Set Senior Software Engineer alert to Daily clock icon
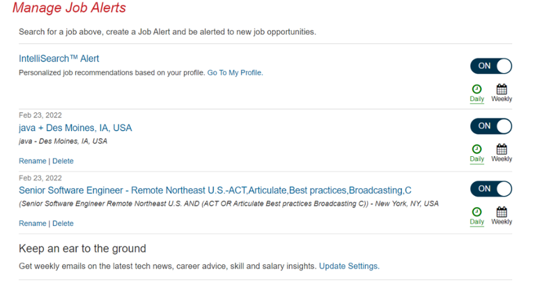The width and height of the screenshot is (535, 283). [476, 212]
